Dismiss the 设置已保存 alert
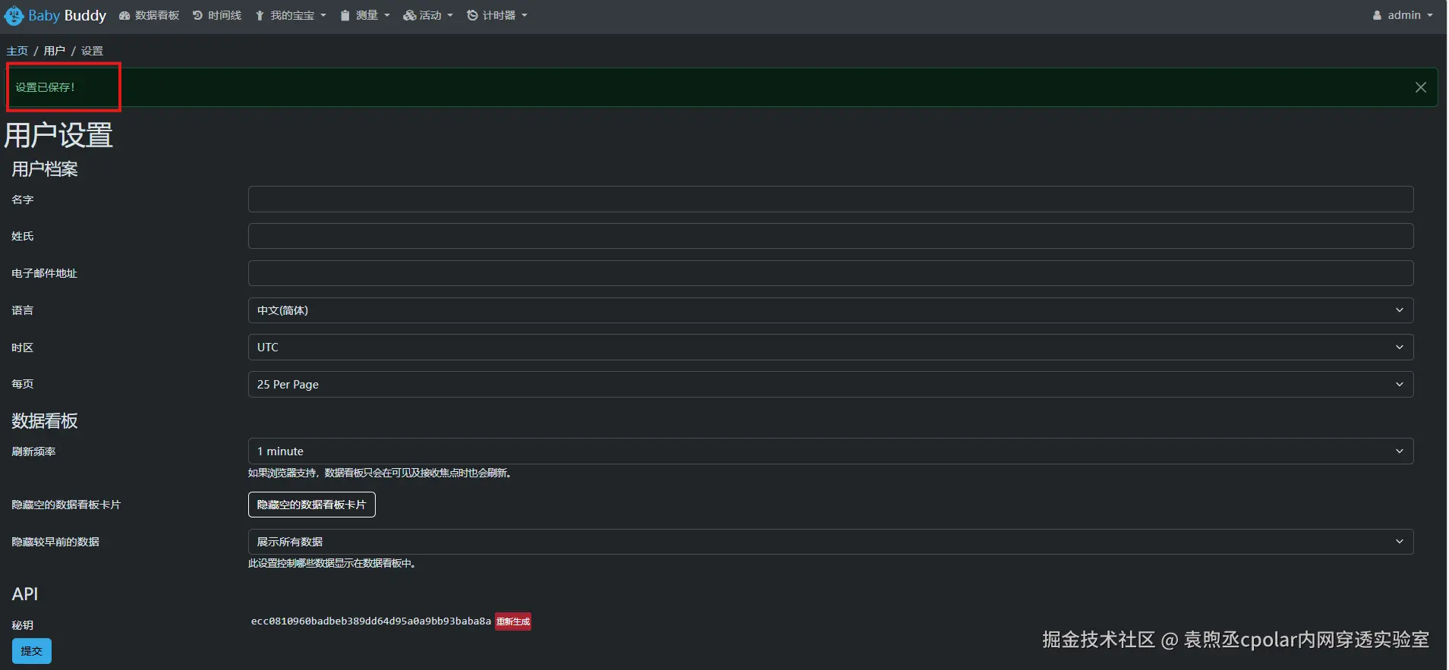The height and width of the screenshot is (670, 1449). pos(1421,87)
